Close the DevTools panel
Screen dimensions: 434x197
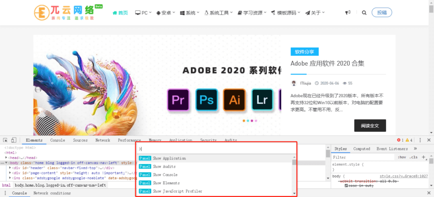(x=429, y=140)
